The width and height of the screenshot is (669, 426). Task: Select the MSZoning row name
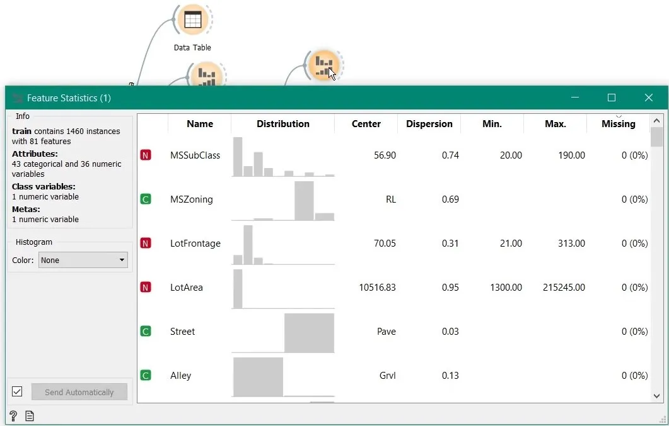tap(192, 199)
